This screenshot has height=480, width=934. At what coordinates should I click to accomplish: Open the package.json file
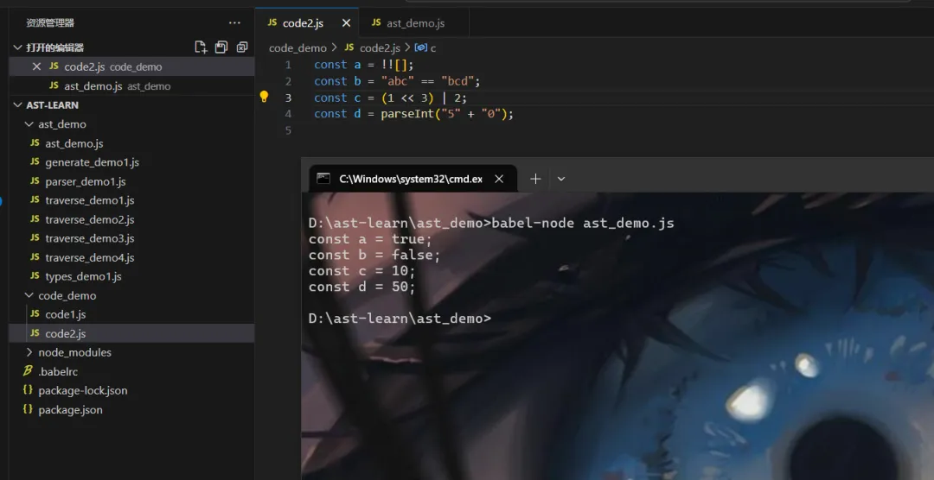click(x=70, y=410)
